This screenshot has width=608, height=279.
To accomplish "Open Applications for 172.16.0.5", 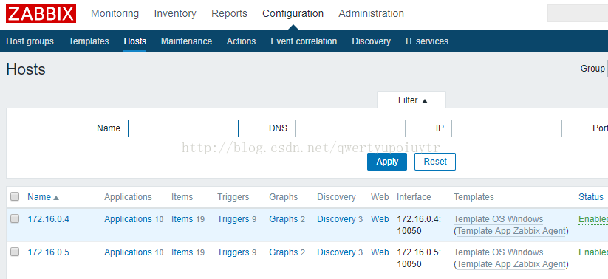I will [x=128, y=252].
